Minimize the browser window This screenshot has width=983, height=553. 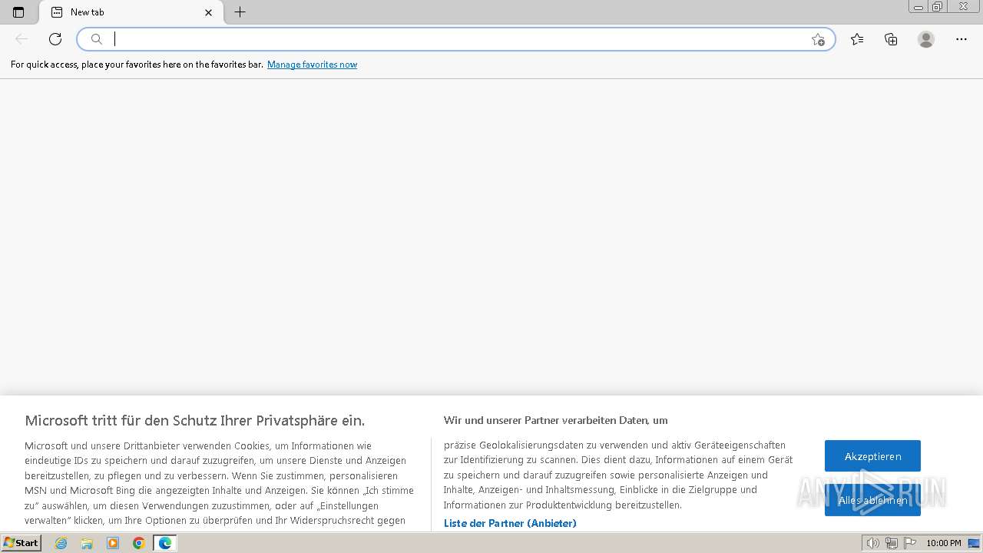coord(918,7)
